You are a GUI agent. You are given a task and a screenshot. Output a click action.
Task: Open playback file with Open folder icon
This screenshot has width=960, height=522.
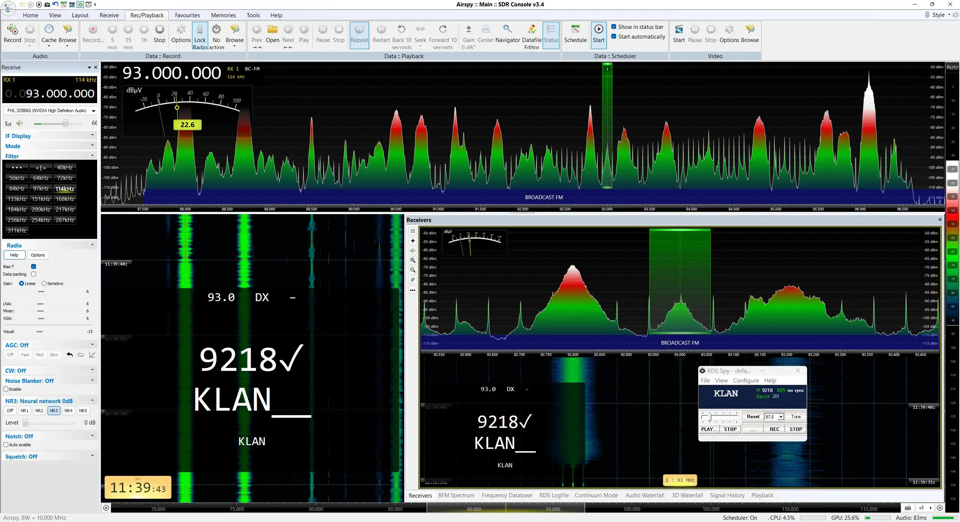[x=273, y=29]
